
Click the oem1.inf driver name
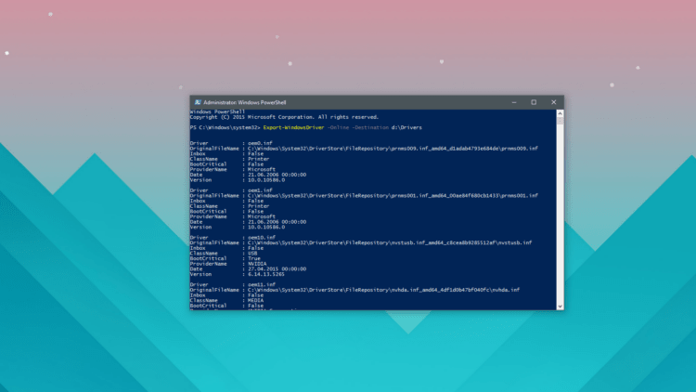(259, 190)
